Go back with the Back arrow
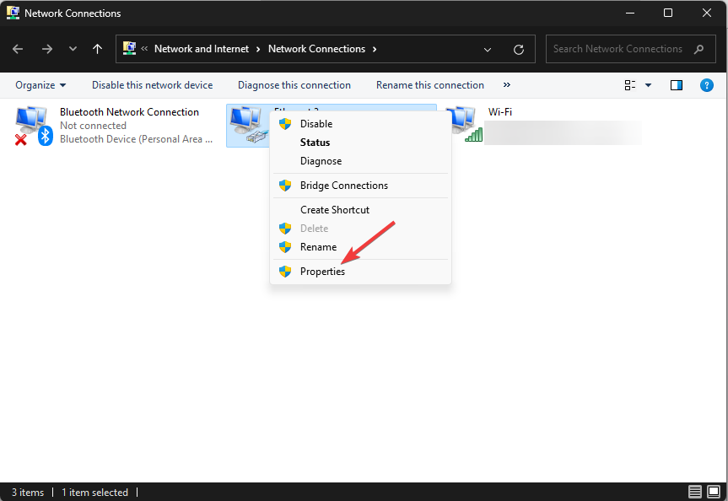728x501 pixels. 18,49
